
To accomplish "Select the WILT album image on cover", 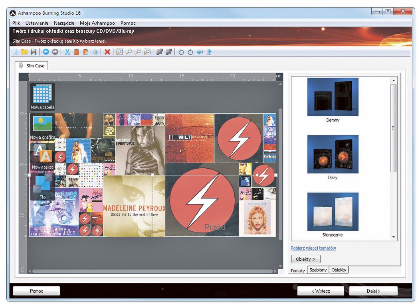I will click(x=190, y=138).
